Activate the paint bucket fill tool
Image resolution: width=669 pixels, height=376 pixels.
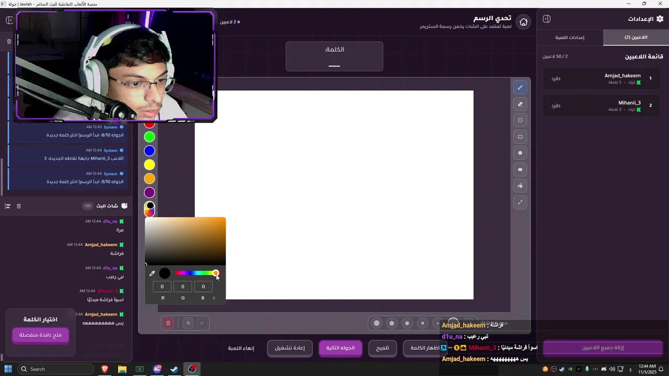coord(520,186)
